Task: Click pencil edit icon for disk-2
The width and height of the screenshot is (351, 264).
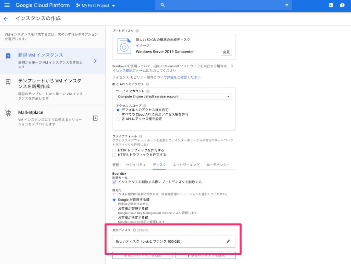Action: tap(228, 241)
